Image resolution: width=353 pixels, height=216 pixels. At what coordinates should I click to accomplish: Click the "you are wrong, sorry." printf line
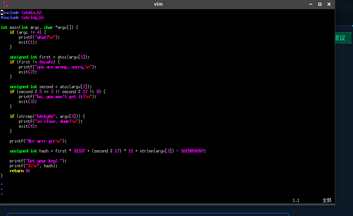click(x=57, y=67)
